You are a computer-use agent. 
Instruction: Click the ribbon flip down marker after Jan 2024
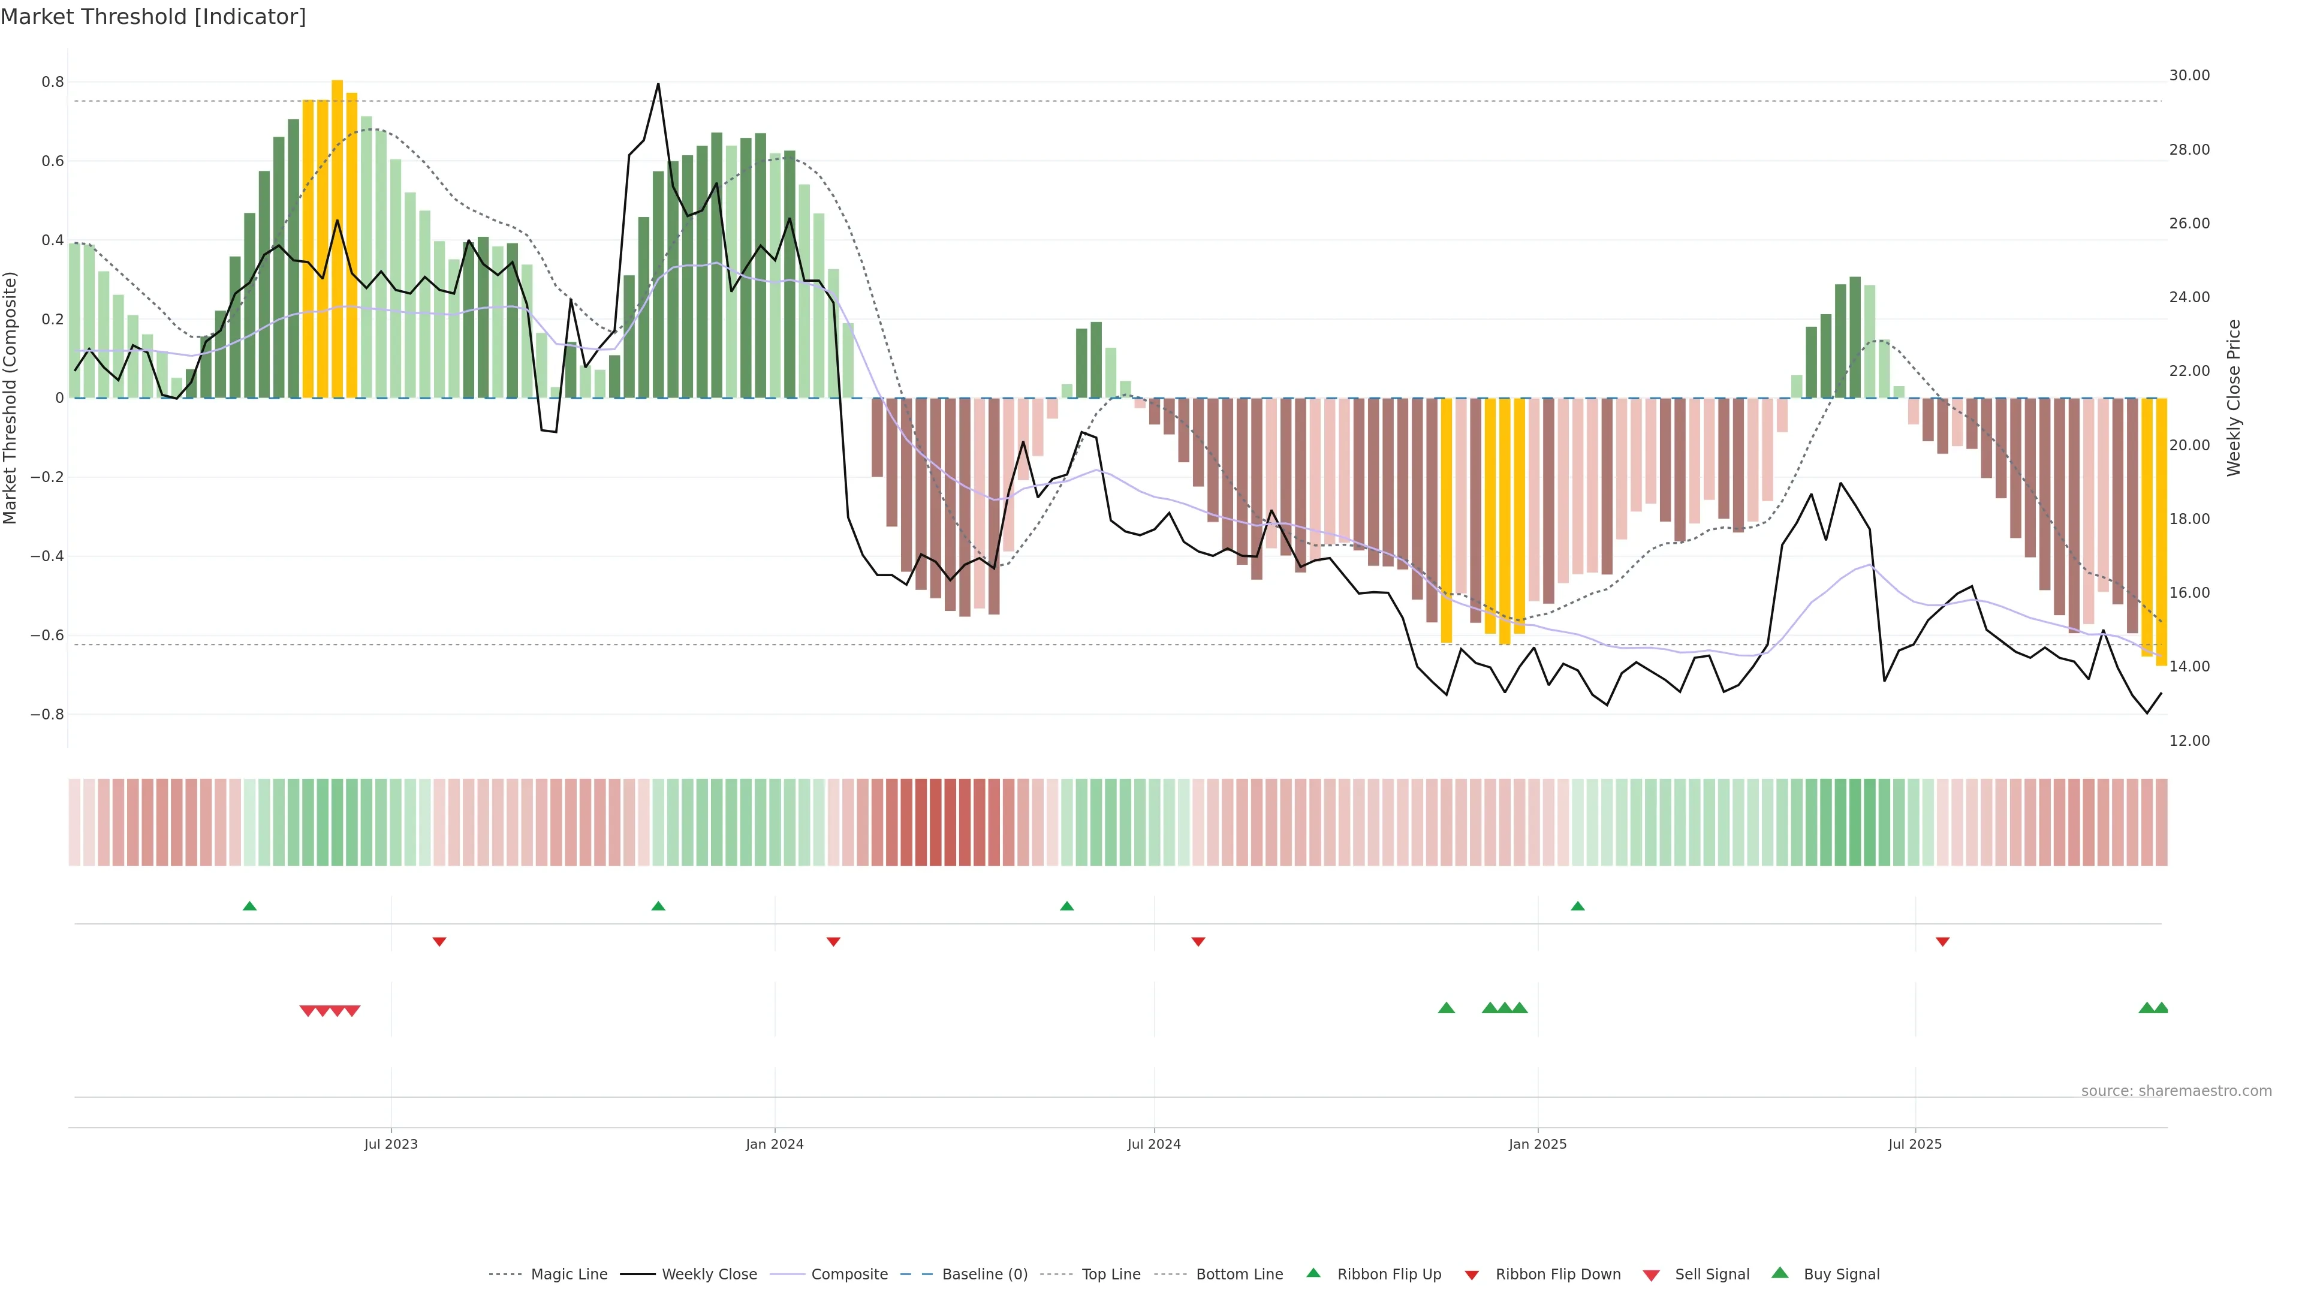(x=833, y=942)
